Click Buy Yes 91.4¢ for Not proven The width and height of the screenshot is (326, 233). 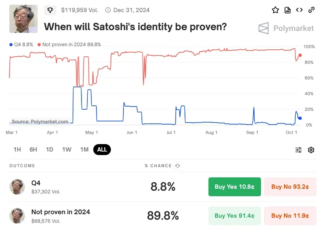coord(235,215)
